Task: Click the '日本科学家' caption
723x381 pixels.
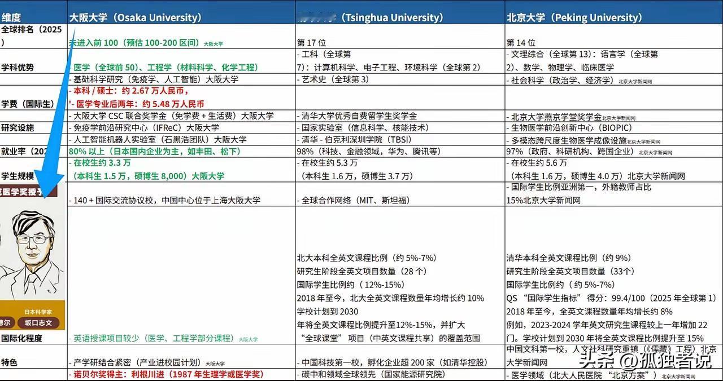Action: [x=38, y=311]
